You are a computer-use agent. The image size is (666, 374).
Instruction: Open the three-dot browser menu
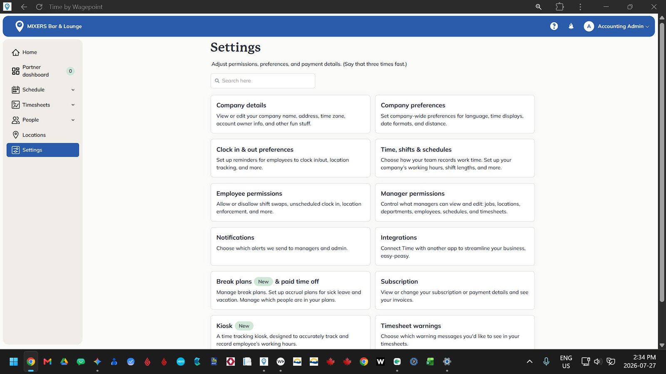tap(580, 7)
